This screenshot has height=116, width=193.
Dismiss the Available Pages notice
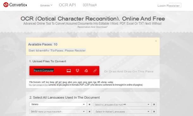click(156, 41)
